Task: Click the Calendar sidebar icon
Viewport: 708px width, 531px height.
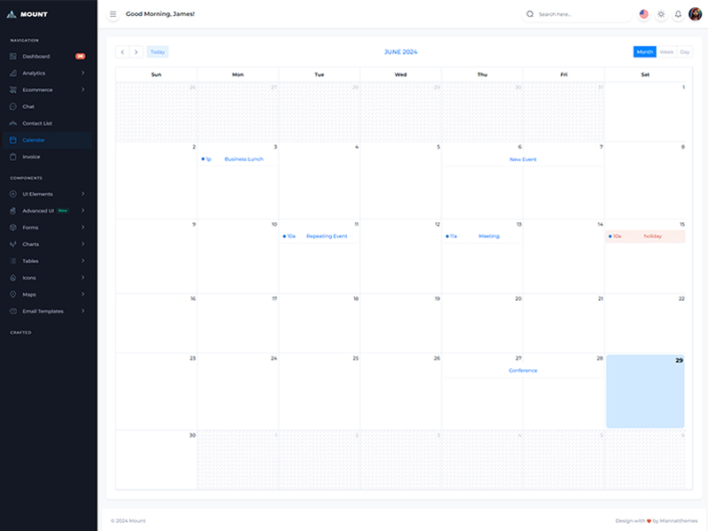Action: click(13, 140)
